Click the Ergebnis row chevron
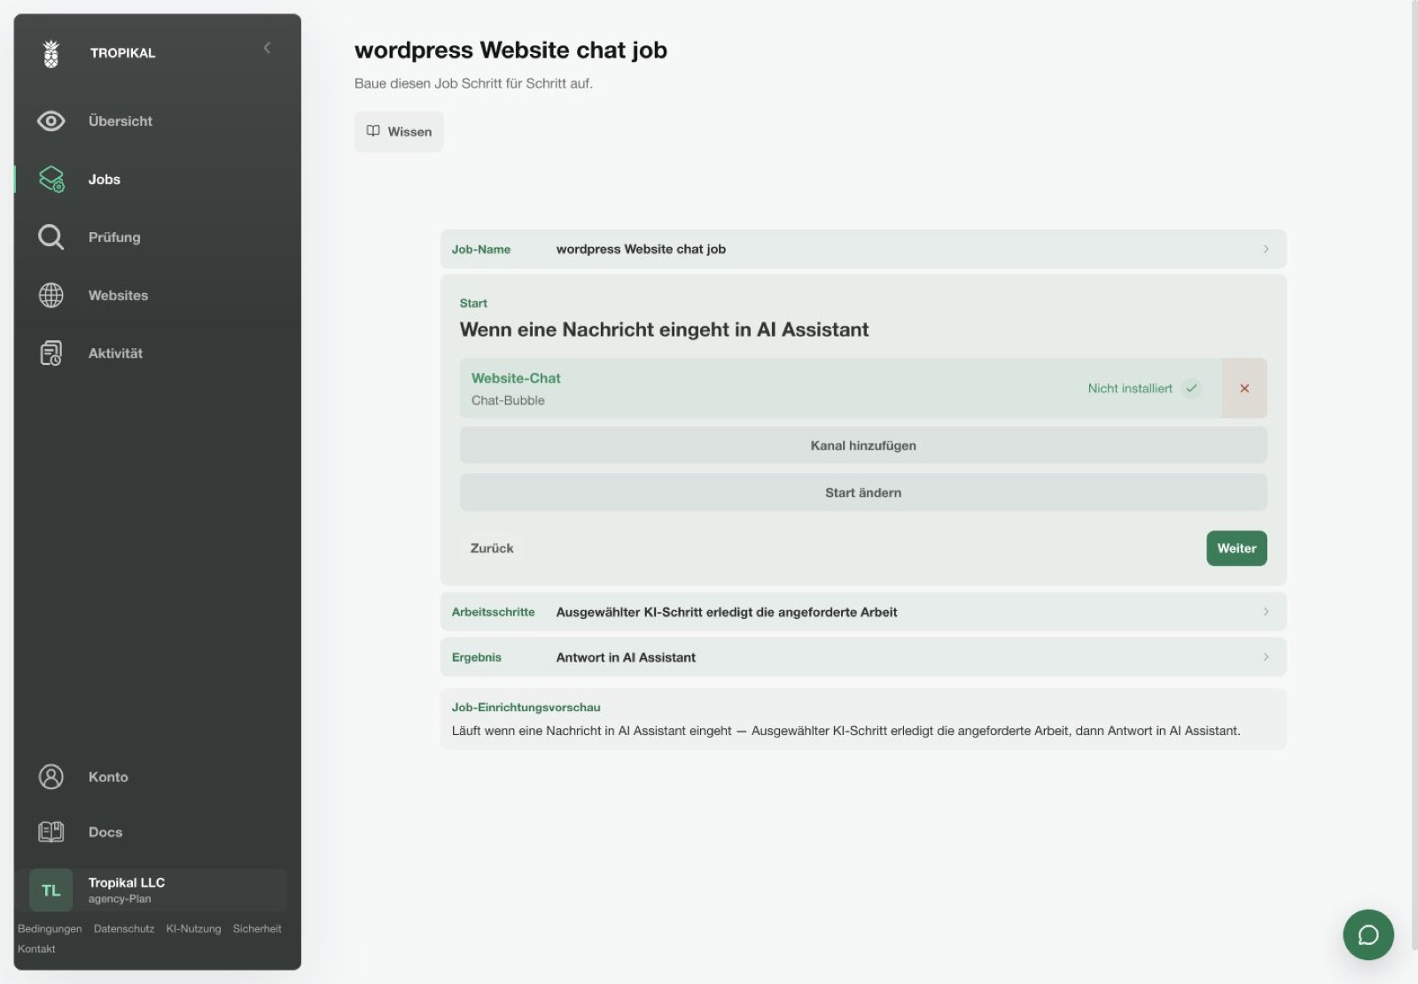Image resolution: width=1418 pixels, height=984 pixels. coord(1266,657)
